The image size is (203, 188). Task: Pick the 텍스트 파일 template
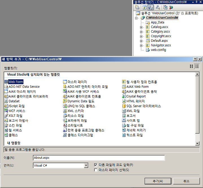pyautogui.click(x=133, y=135)
